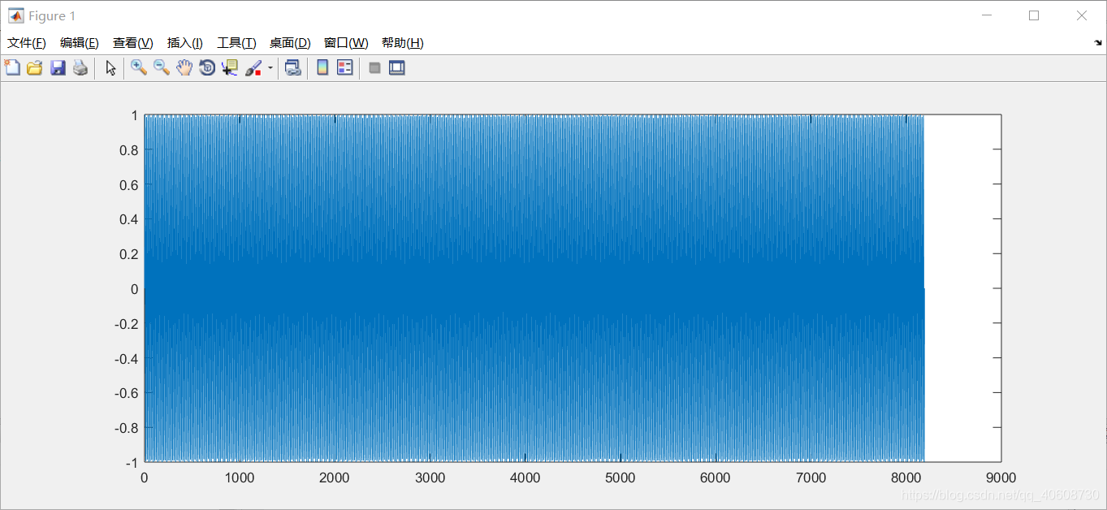Image resolution: width=1107 pixels, height=510 pixels.
Task: Open the 帮助(H) menu
Action: [403, 43]
